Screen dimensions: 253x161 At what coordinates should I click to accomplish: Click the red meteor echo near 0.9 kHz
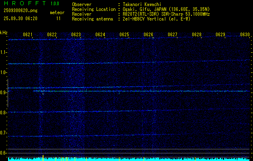pos(43,93)
